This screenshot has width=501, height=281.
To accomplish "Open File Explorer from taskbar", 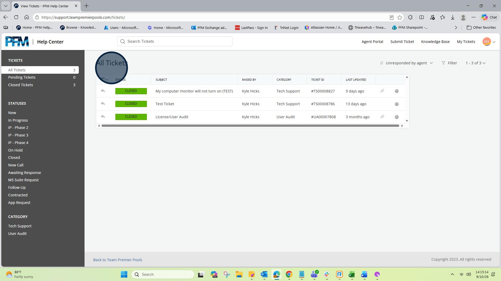I will (x=239, y=274).
